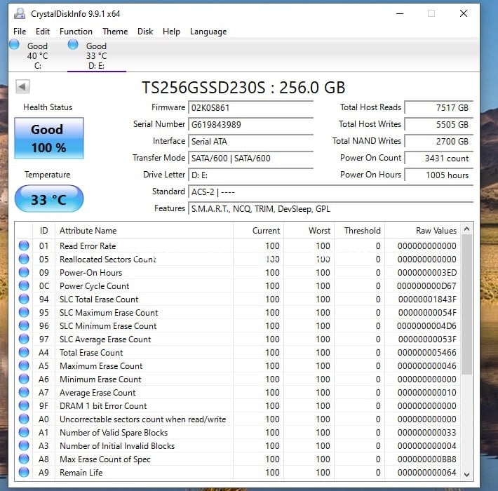The width and height of the screenshot is (498, 491).
Task: Click status icon for Read Error Rate
Action: (x=24, y=245)
